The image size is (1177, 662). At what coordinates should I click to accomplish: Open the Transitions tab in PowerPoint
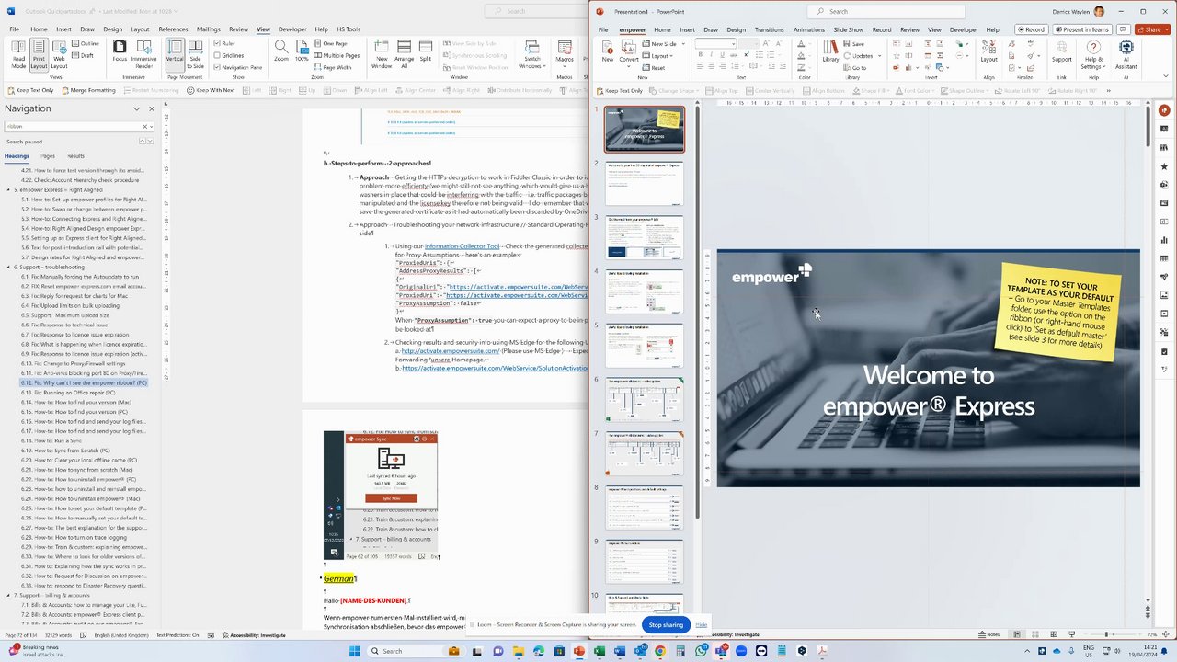[769, 29]
